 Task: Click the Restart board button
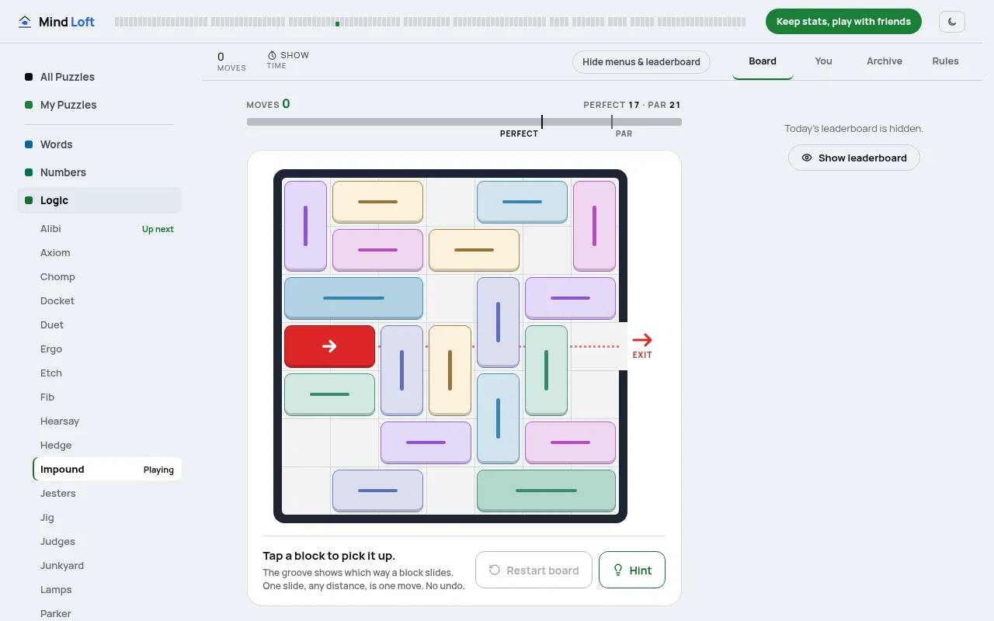(x=533, y=571)
